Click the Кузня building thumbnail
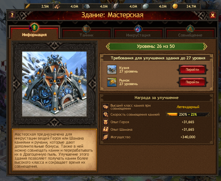The height and width of the screenshot is (181, 221). coord(112,70)
